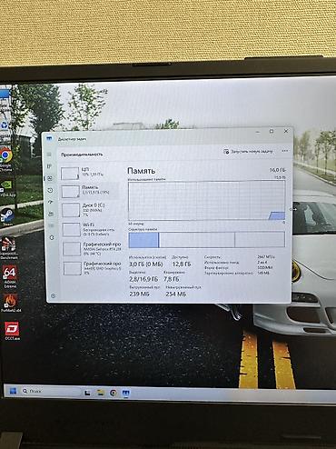The width and height of the screenshot is (336, 449).
Task: Open the Superposition Benchmark desktop shortcut
Action: (x=9, y=248)
